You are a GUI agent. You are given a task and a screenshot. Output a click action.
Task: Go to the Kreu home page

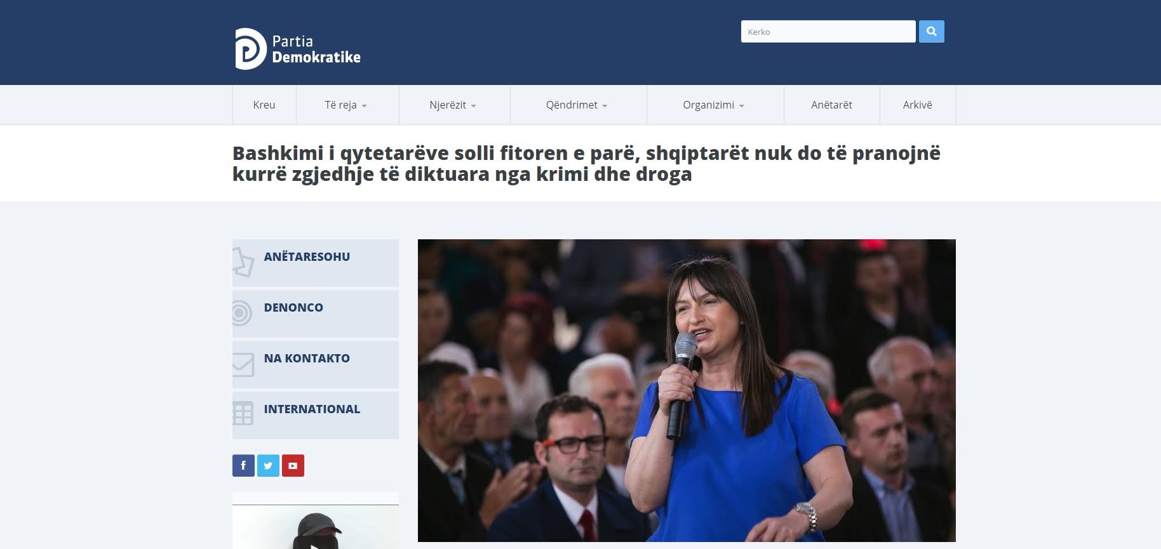[264, 105]
